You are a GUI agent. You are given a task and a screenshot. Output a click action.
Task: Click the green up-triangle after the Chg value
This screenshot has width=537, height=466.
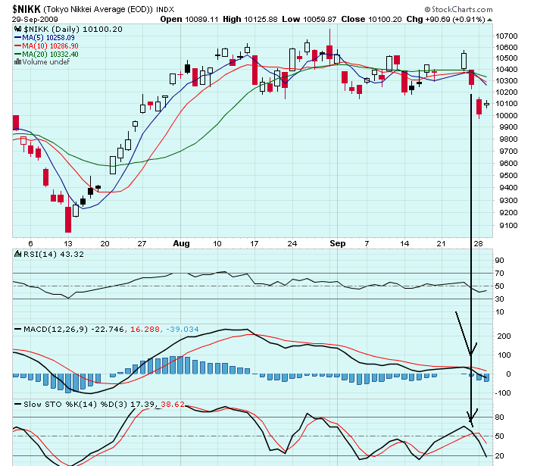[x=490, y=20]
